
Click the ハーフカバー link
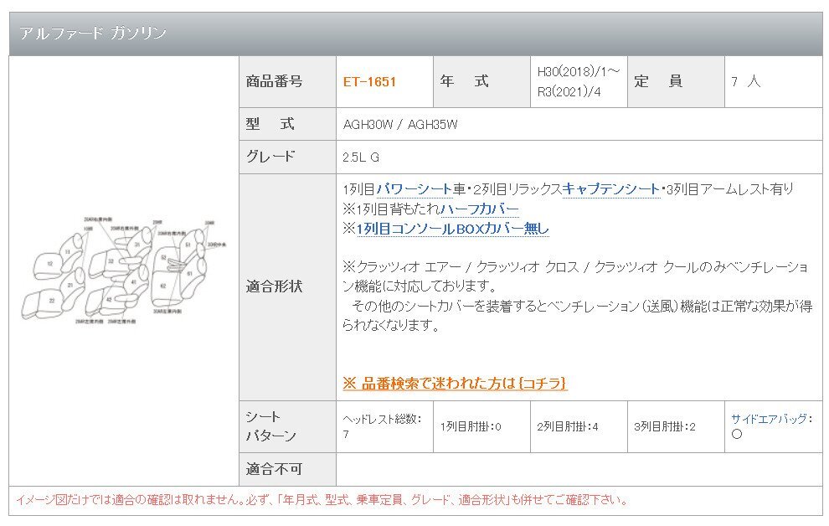480,209
